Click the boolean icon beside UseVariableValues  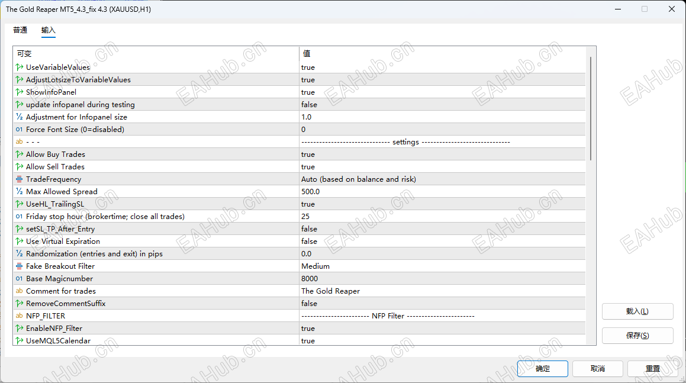pos(20,67)
